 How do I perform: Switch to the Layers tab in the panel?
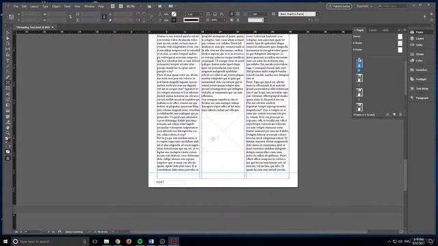[x=372, y=30]
